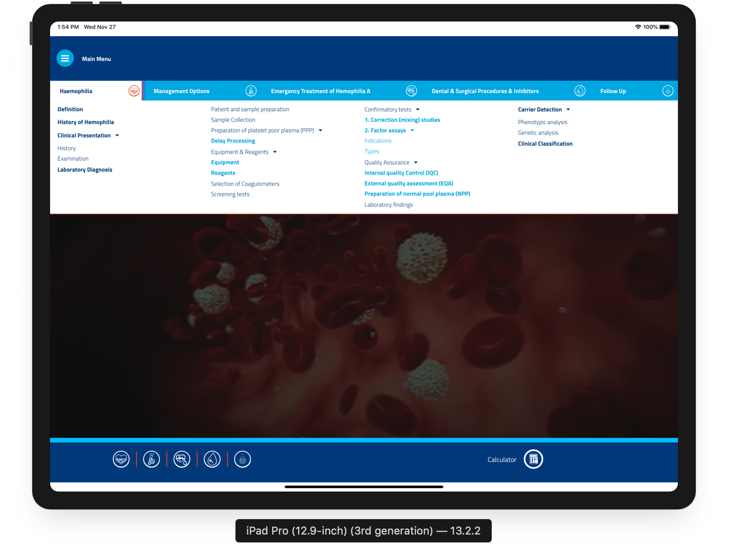Screen dimensions: 729x546
Task: Collapse the Quality Assurance arrow
Action: point(415,163)
